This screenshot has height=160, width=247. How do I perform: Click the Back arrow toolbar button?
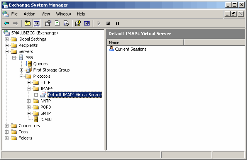pos(7,23)
